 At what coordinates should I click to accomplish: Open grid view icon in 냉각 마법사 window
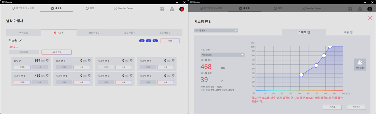coord(162,9)
